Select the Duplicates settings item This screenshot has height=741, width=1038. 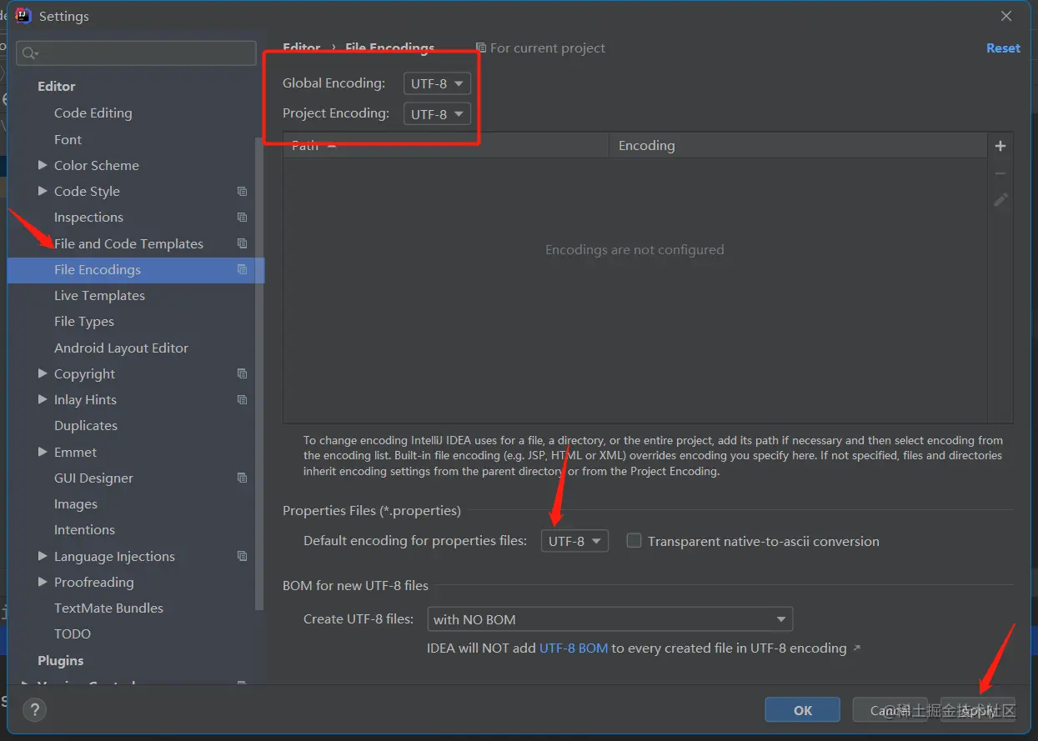click(86, 425)
